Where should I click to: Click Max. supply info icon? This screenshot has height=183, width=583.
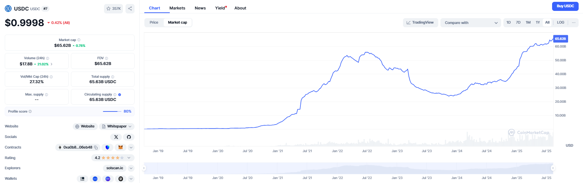47,94
